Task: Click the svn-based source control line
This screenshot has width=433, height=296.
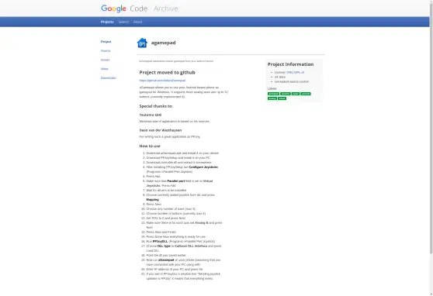Action: click(292, 81)
